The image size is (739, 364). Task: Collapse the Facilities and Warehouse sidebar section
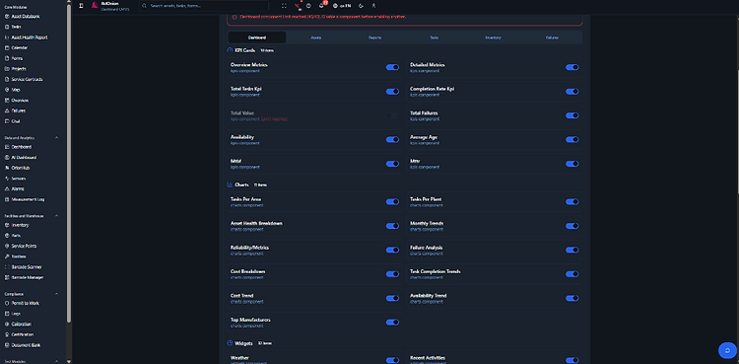57,216
